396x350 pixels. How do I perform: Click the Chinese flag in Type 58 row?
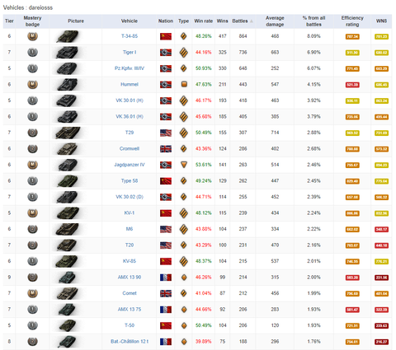point(166,181)
